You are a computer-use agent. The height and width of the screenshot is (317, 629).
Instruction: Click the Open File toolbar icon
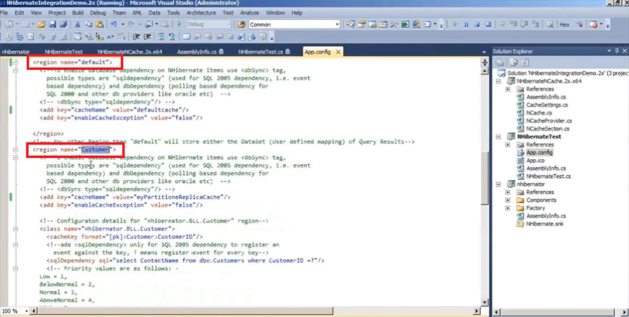click(x=41, y=24)
